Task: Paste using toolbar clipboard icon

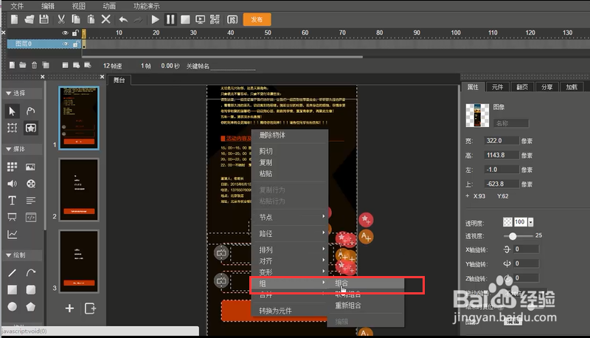Action: click(x=91, y=19)
